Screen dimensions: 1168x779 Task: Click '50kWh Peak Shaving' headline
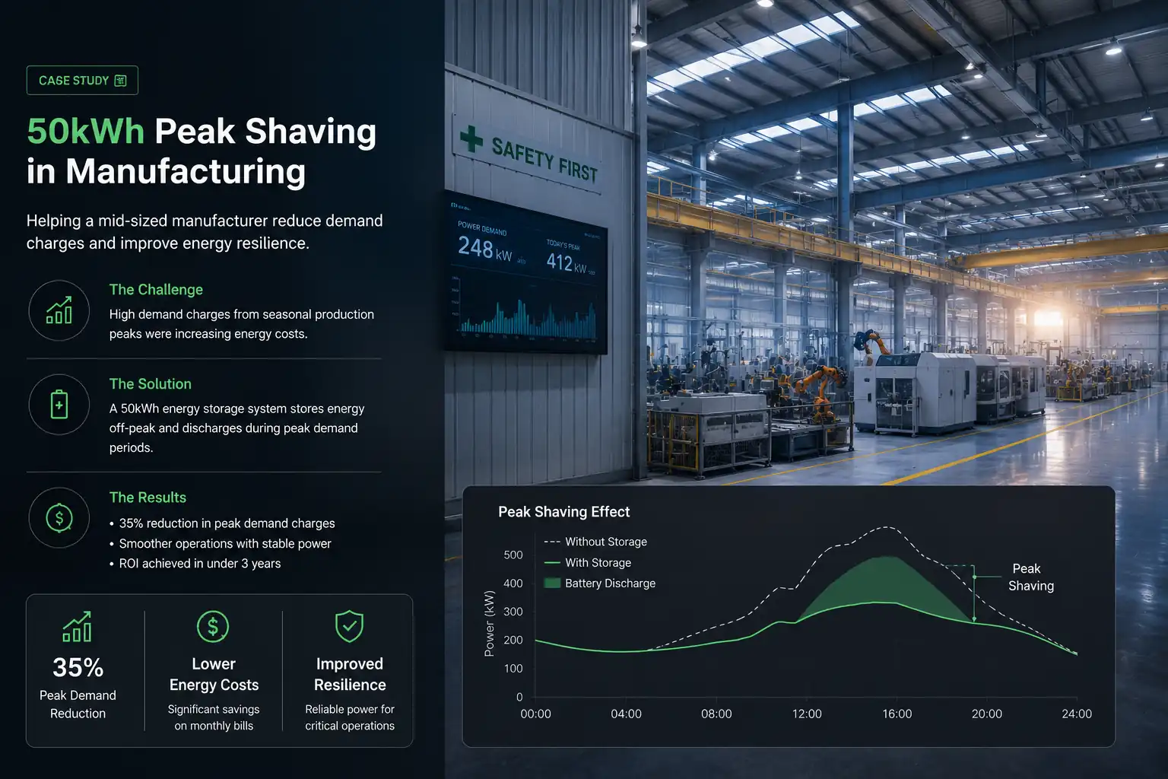[202, 132]
